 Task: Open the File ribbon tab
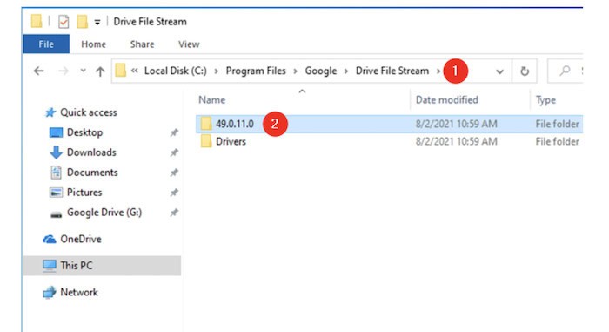46,44
